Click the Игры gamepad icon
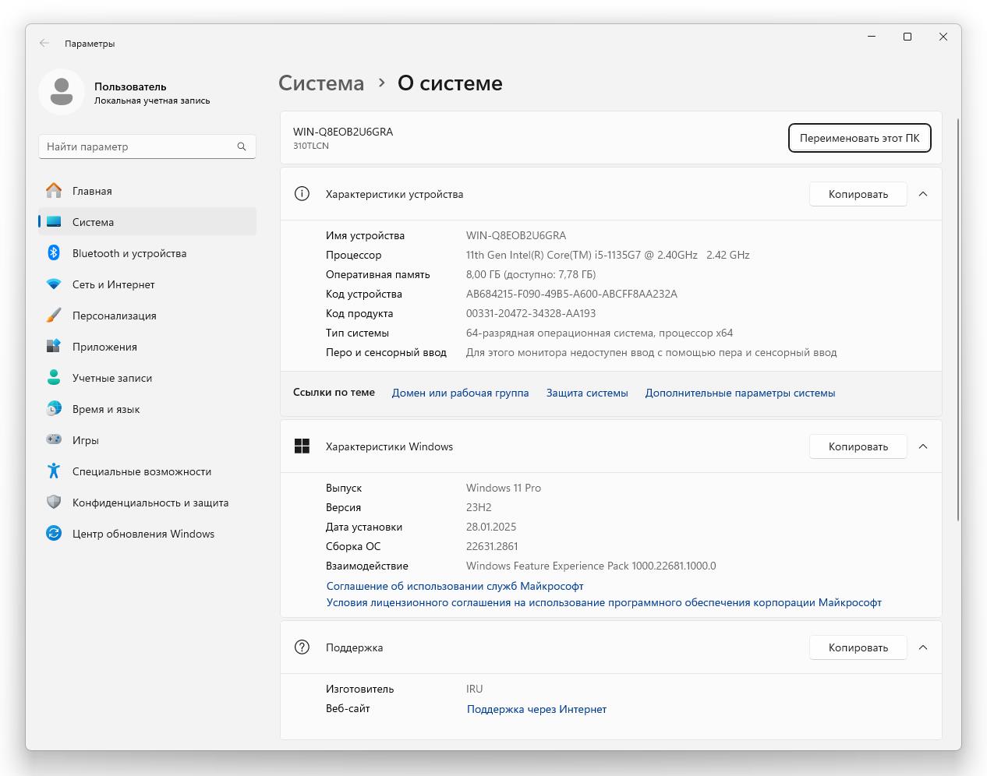This screenshot has height=776, width=987. (x=54, y=440)
